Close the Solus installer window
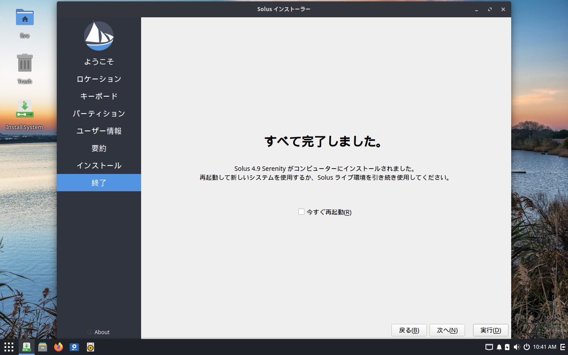Image resolution: width=568 pixels, height=355 pixels. [x=503, y=9]
